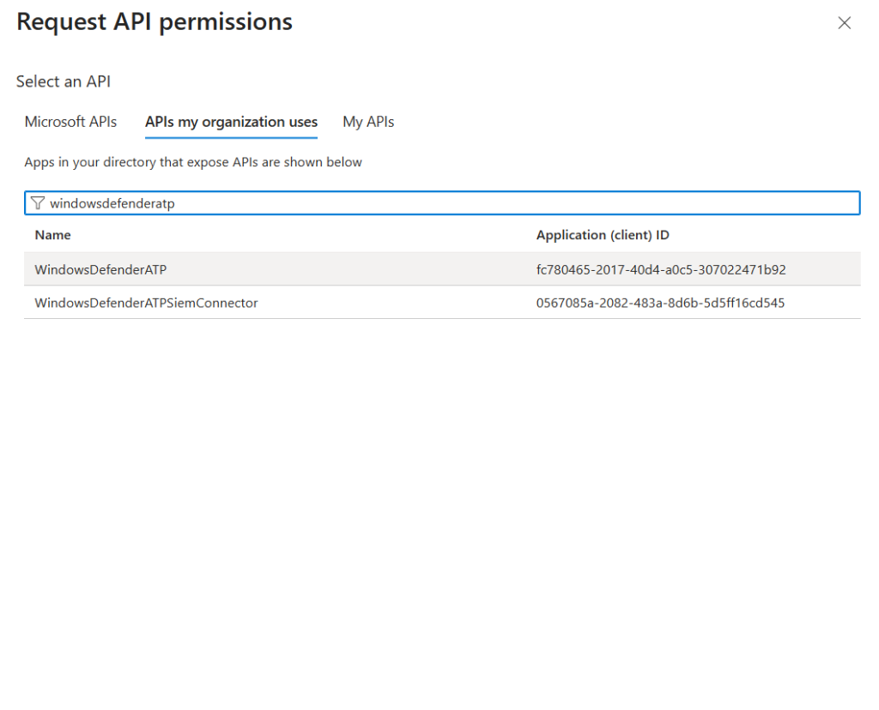
Task: Close the Request API permissions panel
Action: pos(844,23)
